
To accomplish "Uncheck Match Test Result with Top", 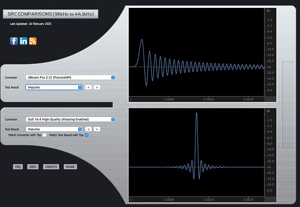I will coord(87,135).
